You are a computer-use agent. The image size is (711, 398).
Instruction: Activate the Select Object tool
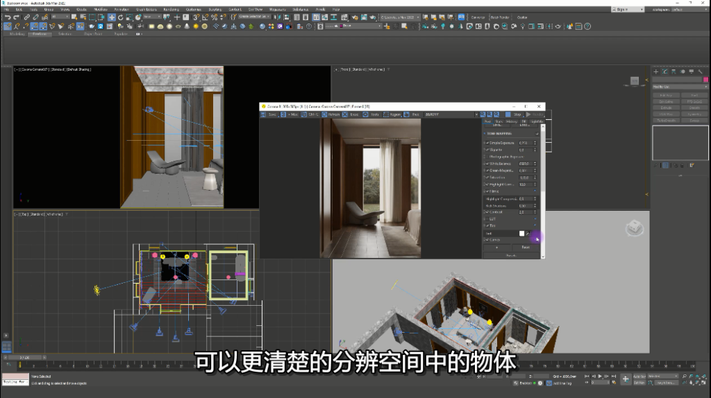pos(74,17)
